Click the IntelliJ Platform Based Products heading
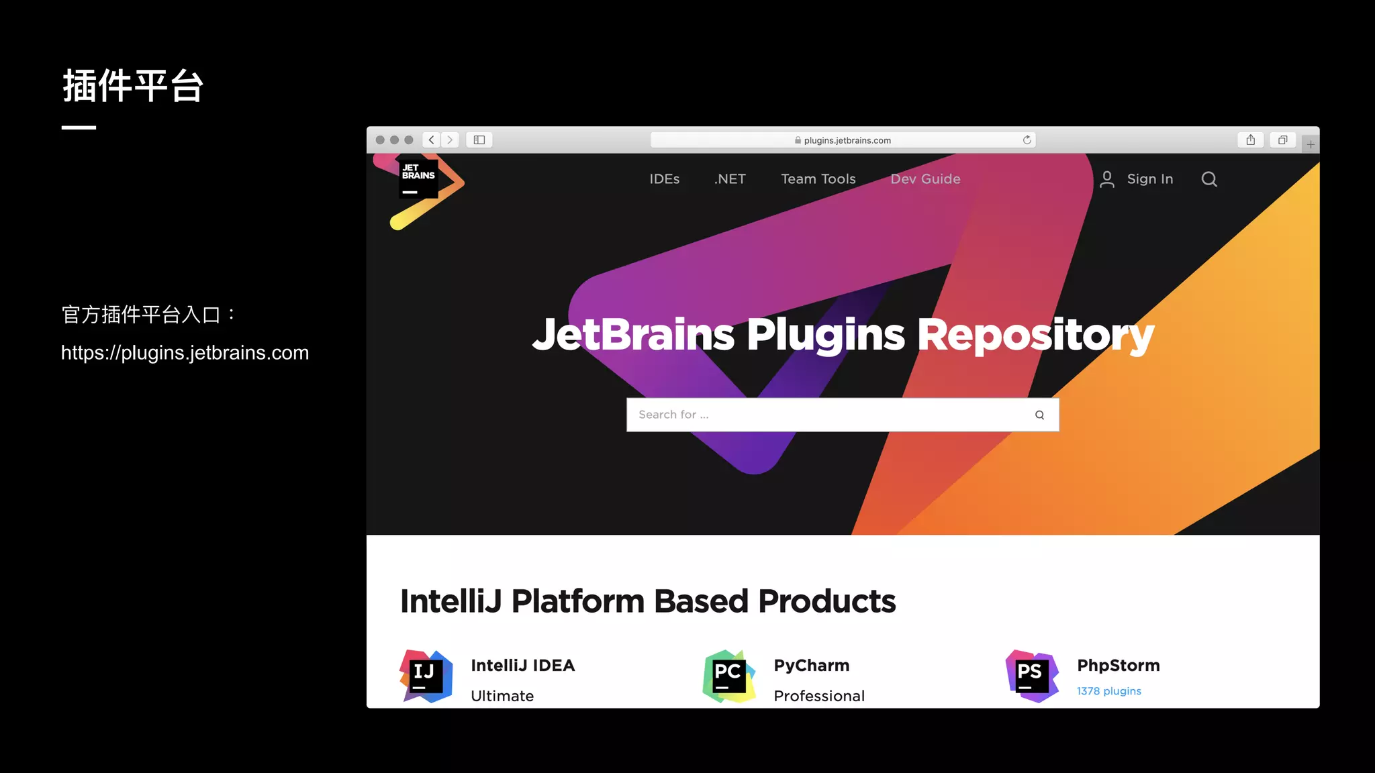1375x773 pixels. (x=648, y=601)
